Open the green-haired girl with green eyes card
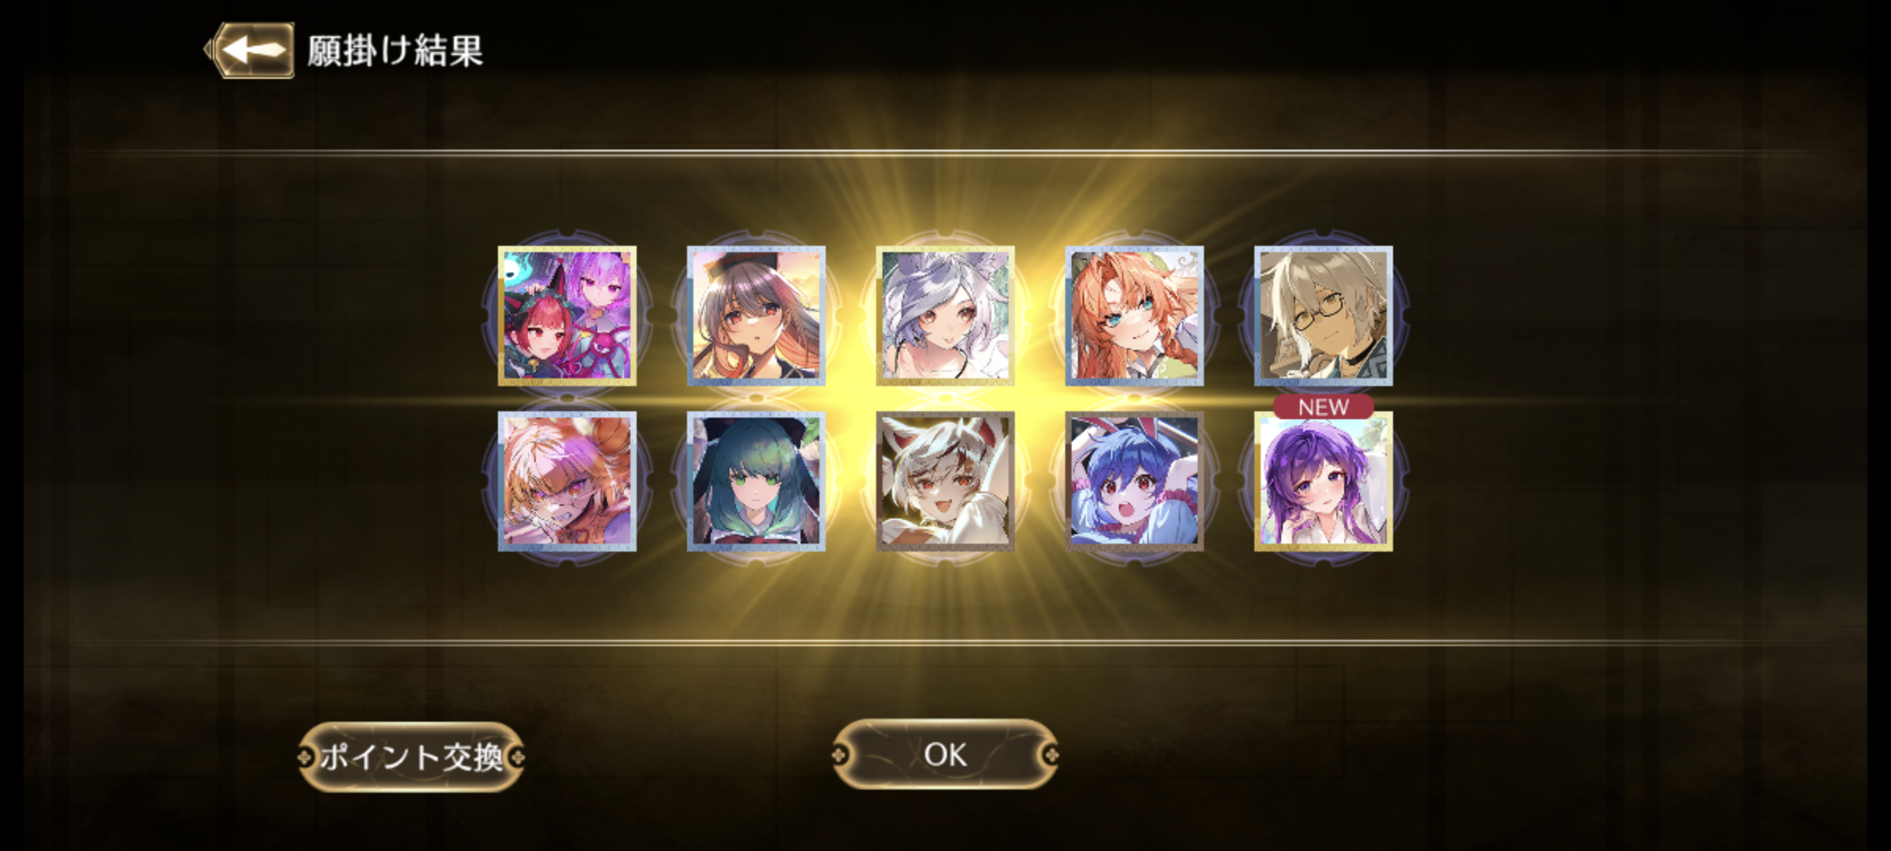Image resolution: width=1891 pixels, height=851 pixels. 756,481
